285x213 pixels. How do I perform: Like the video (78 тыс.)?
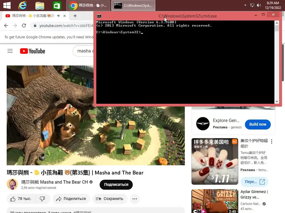point(21,199)
